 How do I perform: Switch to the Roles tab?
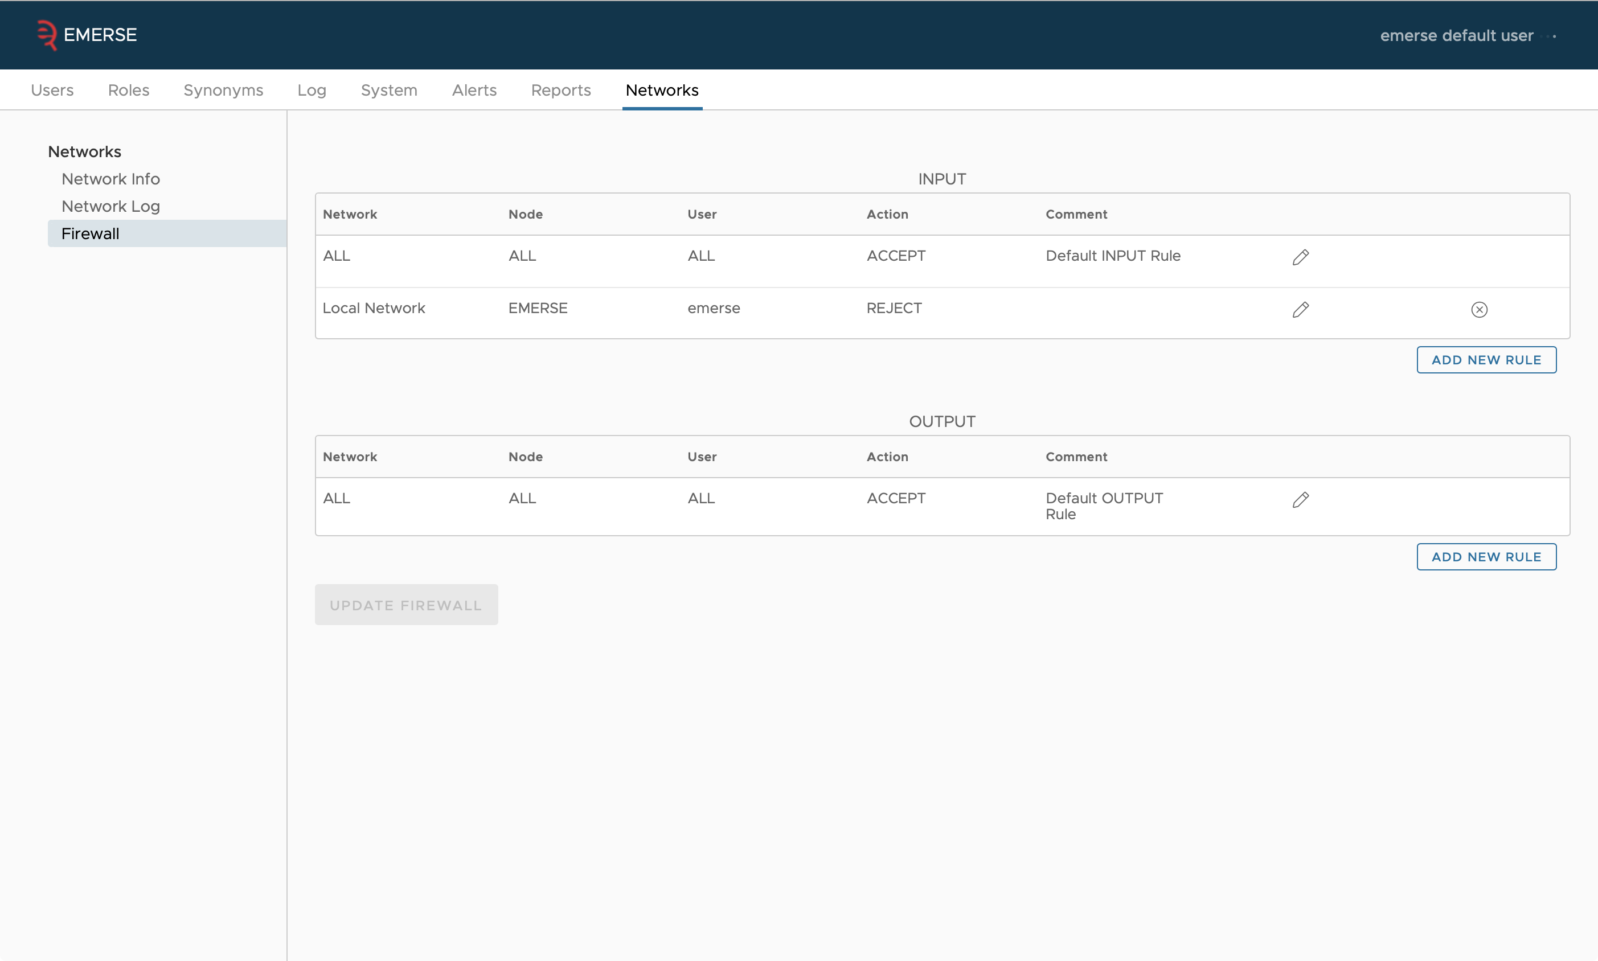pos(128,90)
